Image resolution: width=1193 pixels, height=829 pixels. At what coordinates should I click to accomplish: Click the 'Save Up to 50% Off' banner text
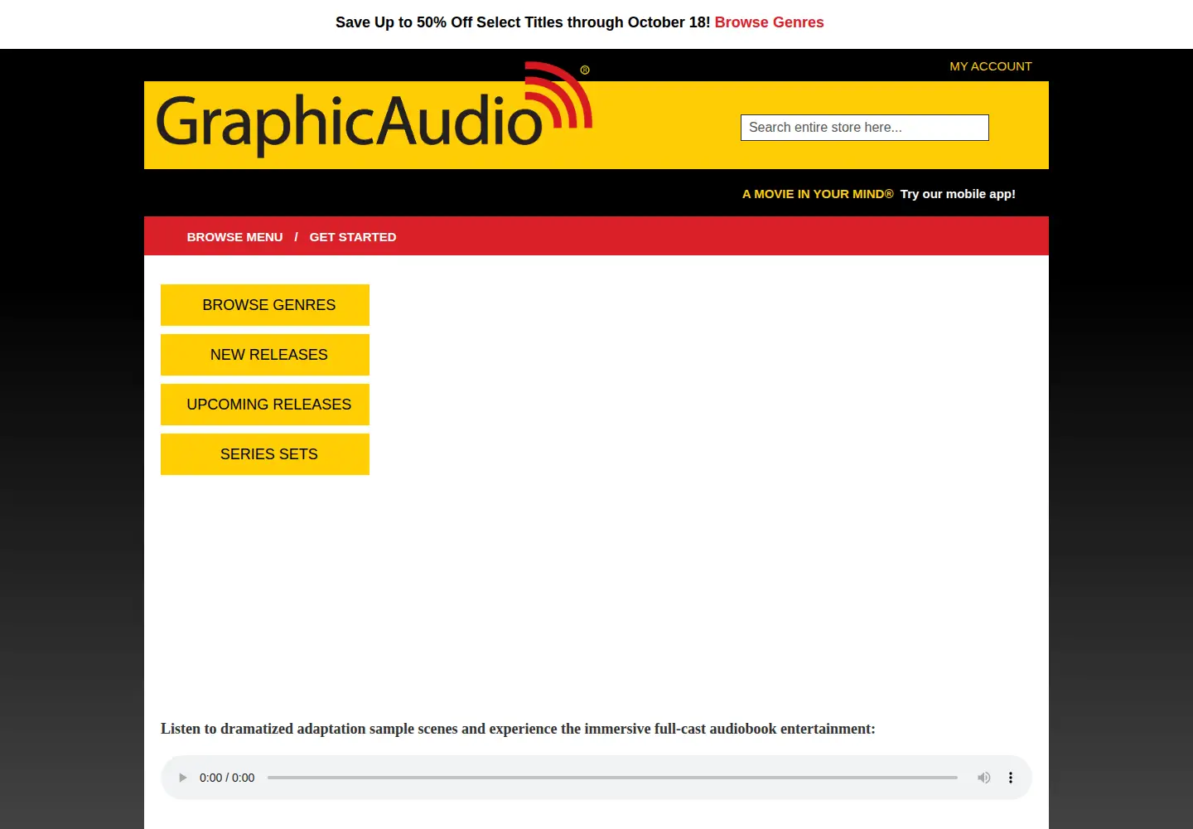pos(523,22)
